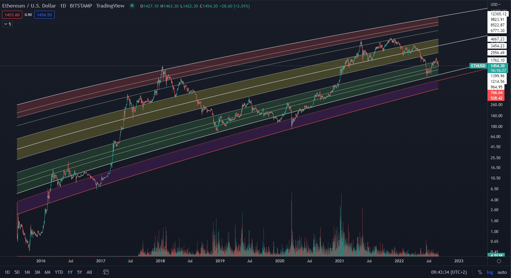Toggle the percent scale mode
The image size is (511, 278).
click(480, 272)
